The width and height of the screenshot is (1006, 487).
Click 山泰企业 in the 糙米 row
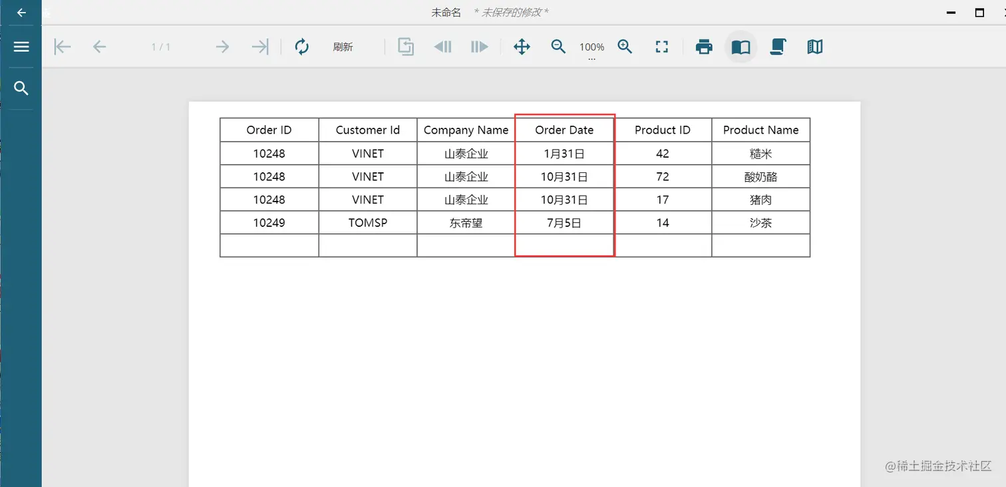coord(466,154)
